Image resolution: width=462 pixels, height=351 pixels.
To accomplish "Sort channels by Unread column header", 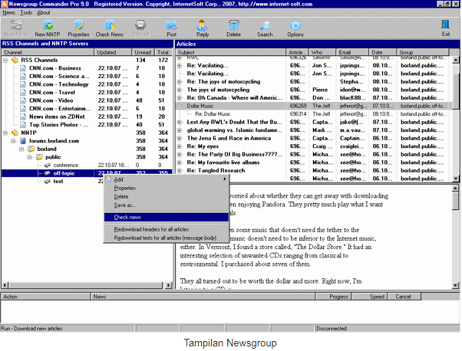I will [x=143, y=52].
